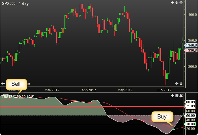The image size is (198, 135).
Task: Select the pink 1330.8 price tag
Action: pyautogui.click(x=191, y=50)
